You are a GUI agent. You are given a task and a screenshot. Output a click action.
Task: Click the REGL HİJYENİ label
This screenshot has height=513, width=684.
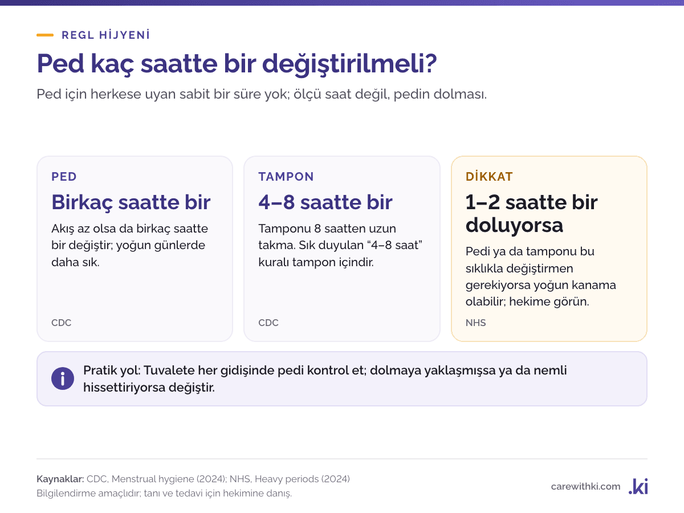click(x=106, y=35)
